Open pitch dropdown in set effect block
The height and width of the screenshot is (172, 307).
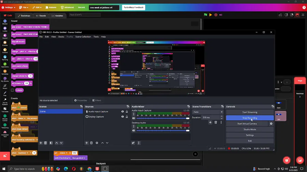20,59
